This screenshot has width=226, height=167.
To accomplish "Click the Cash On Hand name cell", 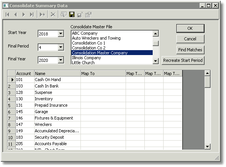I will tap(58, 80).
